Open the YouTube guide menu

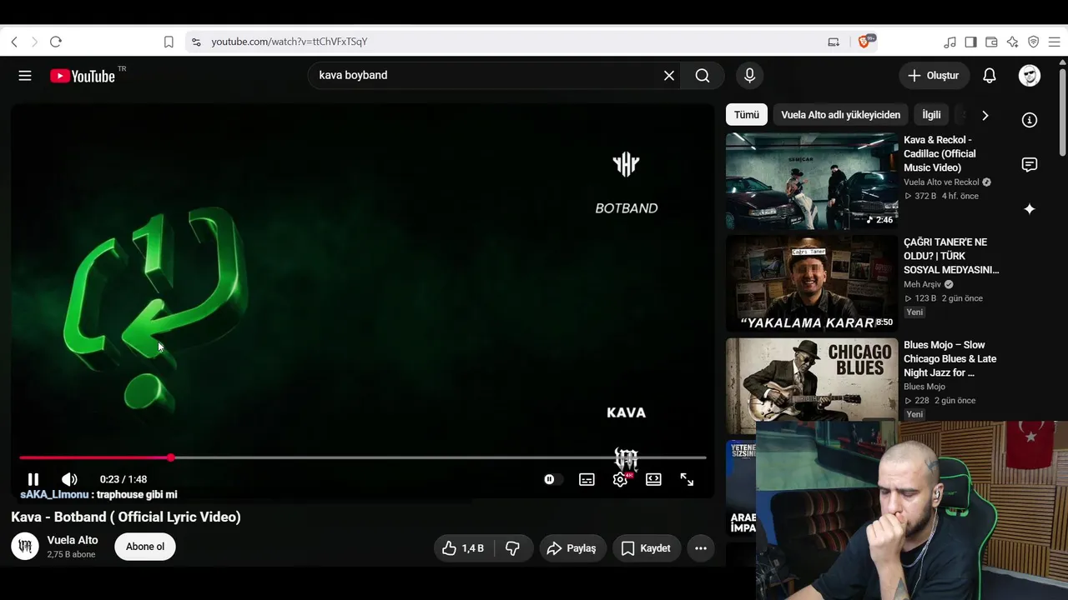point(25,76)
